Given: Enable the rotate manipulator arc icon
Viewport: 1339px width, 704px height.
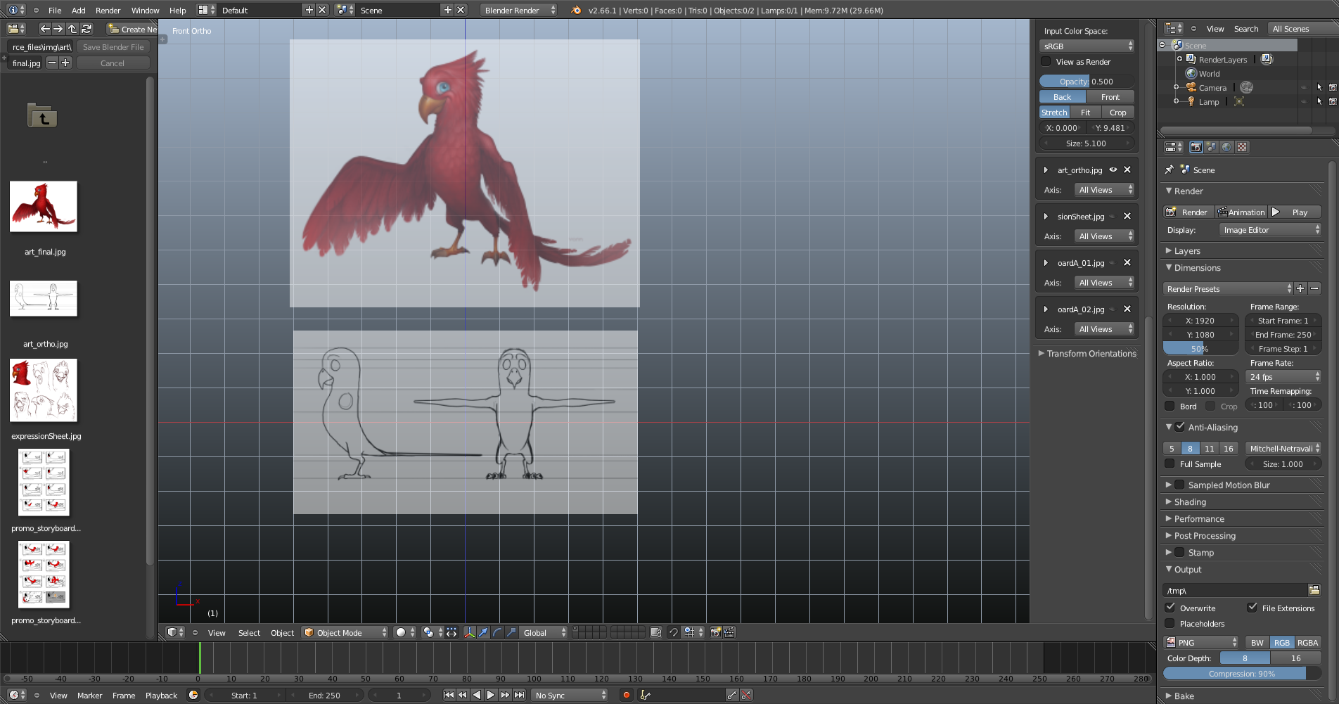Looking at the screenshot, I should tap(497, 632).
